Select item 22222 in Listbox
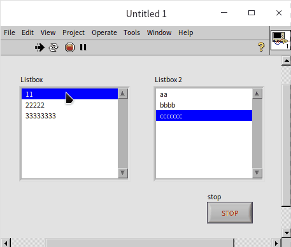This screenshot has height=247, width=291. [x=69, y=105]
